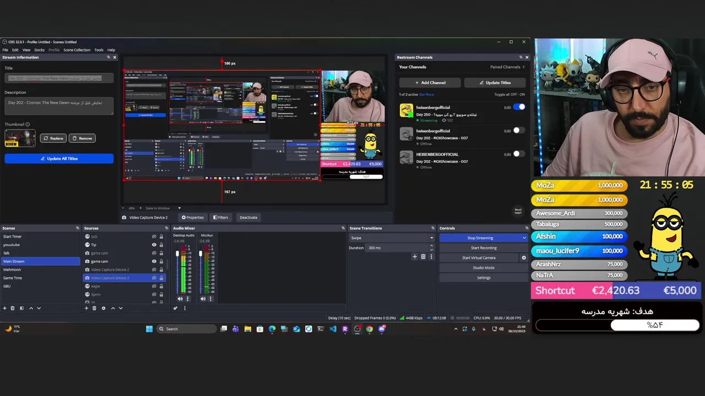The height and width of the screenshot is (396, 705).
Task: Mute Mic/Aux speaker icon
Action: click(203, 299)
